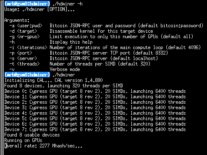Click the terminal cursor before 'verall rate'

coord(6,146)
